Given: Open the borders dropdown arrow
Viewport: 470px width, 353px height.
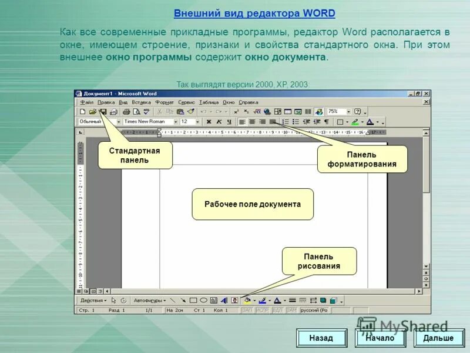Looking at the screenshot, I should point(347,122).
